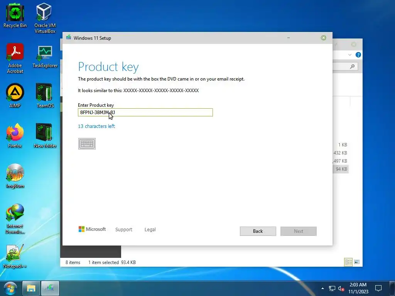
Task: Click the Enter Product key field
Action: click(x=145, y=112)
